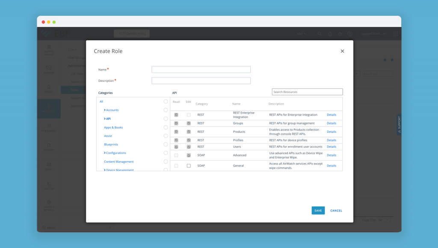This screenshot has width=438, height=248.
Task: Open Devices in the sidebar
Action: point(49,89)
